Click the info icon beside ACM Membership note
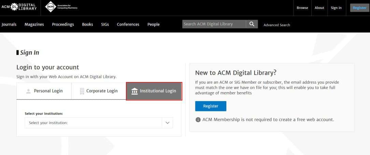Image resolution: width=370 pixels, height=155 pixels. [x=198, y=120]
